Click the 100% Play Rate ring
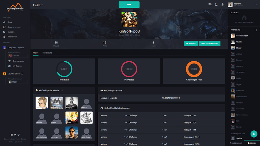Image resolution: width=260 pixels, height=146 pixels. (129, 69)
